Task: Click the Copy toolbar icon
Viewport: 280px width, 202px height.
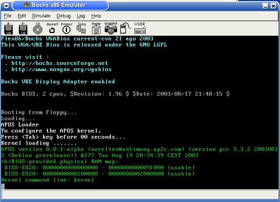Action: (x=81, y=28)
